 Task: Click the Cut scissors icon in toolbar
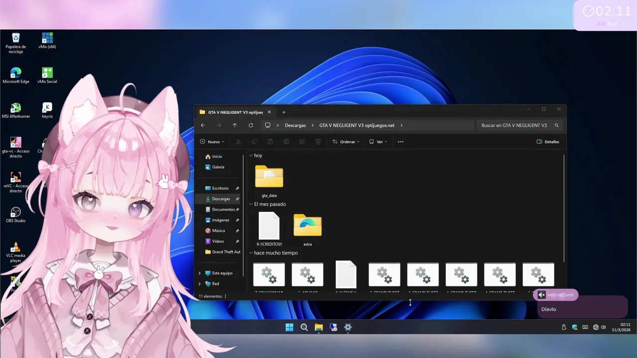(238, 142)
